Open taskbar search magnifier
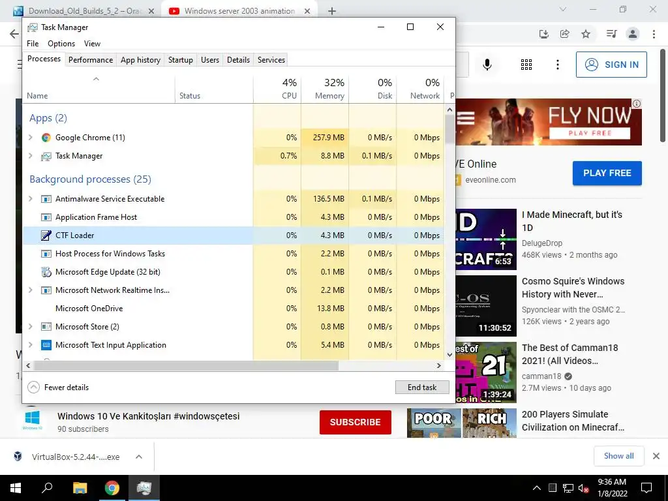Screen dimensions: 668x501 tap(47, 488)
